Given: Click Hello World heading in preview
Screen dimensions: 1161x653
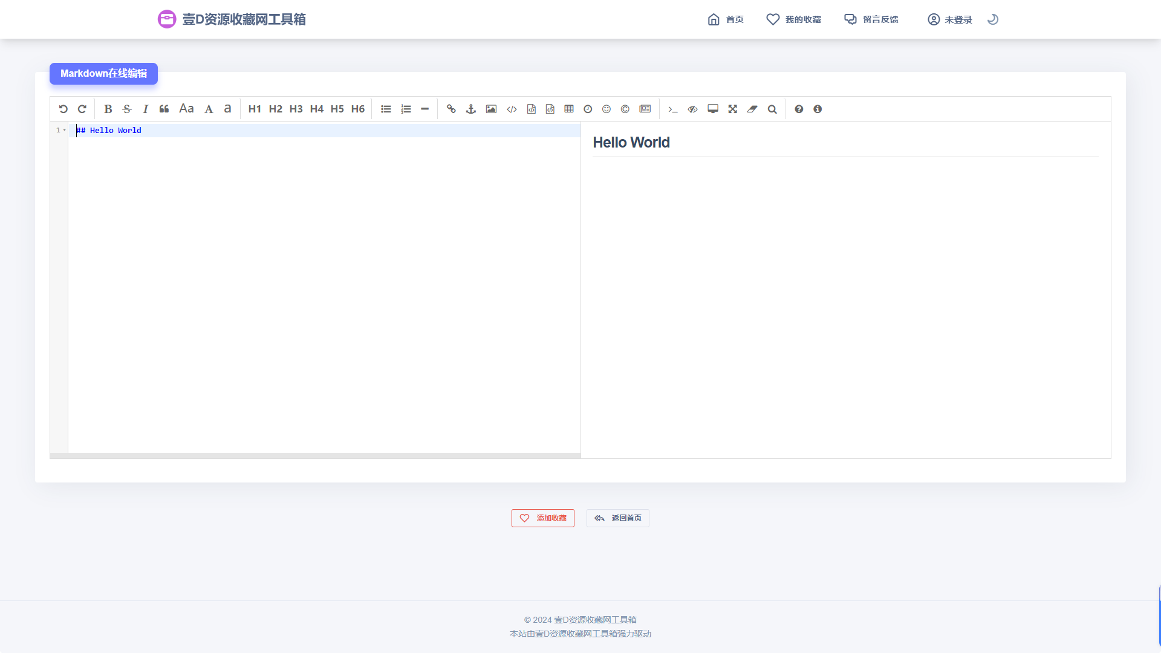Looking at the screenshot, I should 631,143.
